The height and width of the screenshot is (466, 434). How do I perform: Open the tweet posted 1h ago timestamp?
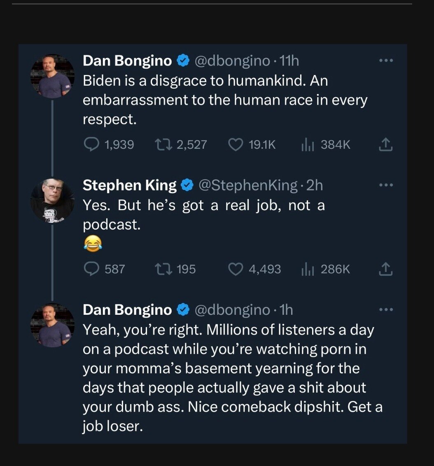(286, 310)
